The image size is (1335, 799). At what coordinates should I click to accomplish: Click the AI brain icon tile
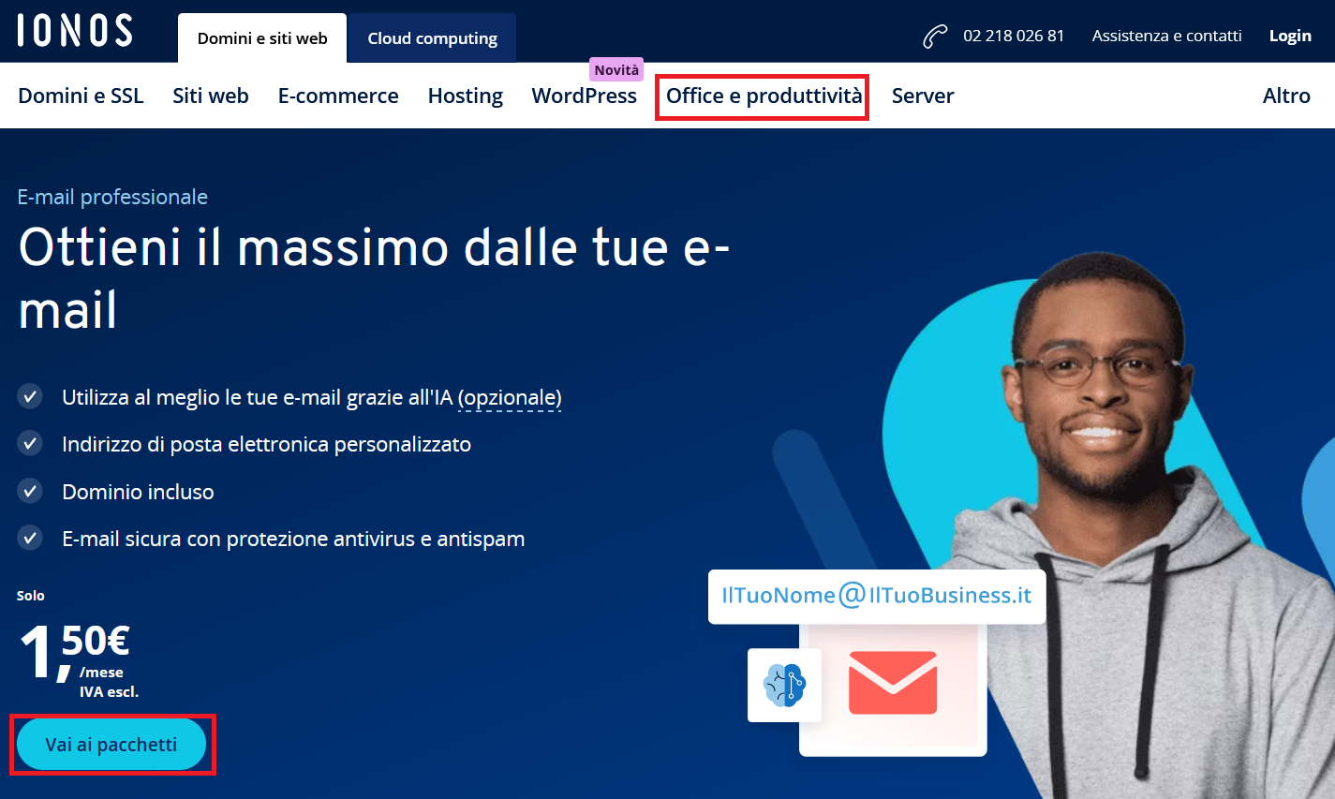coord(784,685)
